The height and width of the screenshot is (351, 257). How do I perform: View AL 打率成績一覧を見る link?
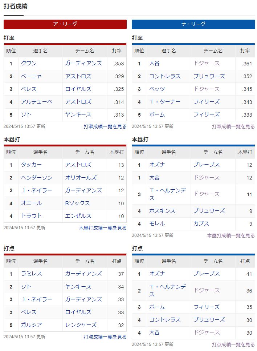pos(105,126)
